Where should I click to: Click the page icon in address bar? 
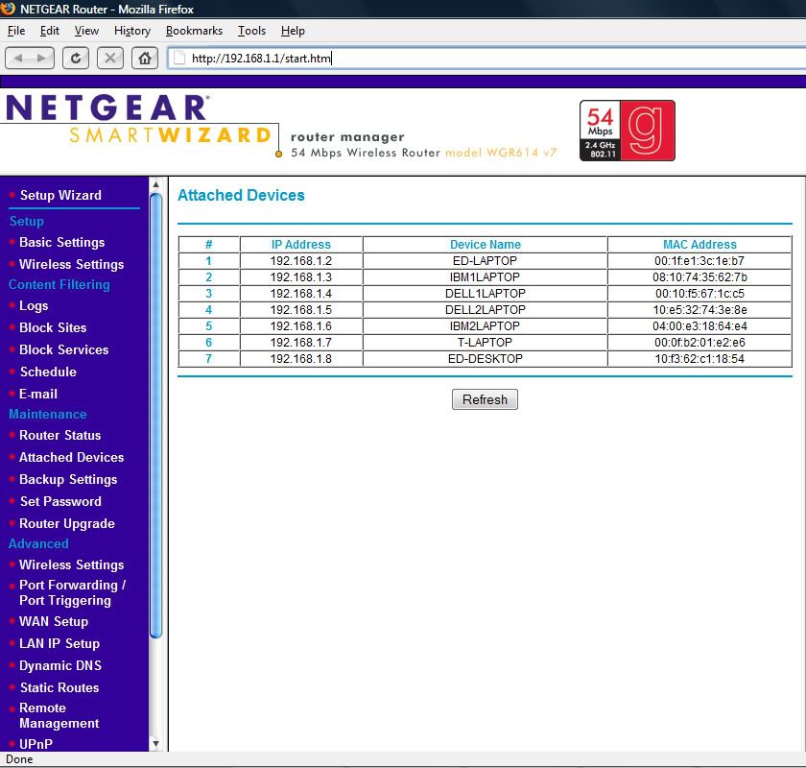coord(179,59)
